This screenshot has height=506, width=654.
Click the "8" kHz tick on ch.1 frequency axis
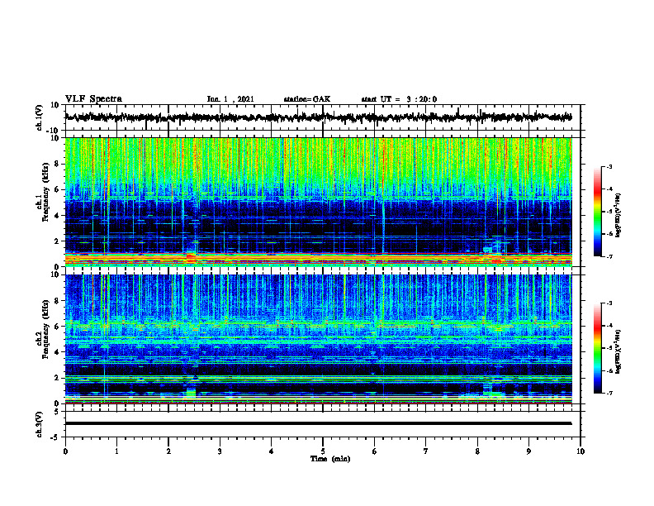point(58,164)
